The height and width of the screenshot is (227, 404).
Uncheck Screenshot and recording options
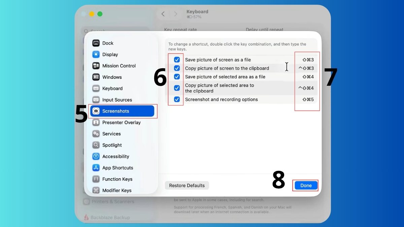177,100
